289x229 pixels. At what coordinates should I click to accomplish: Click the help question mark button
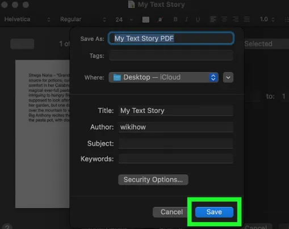point(7,227)
